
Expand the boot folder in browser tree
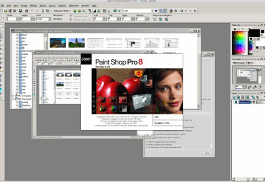[17, 35]
